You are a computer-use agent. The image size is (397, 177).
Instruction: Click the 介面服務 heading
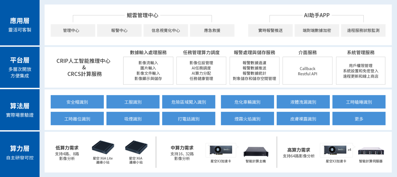[307, 52]
